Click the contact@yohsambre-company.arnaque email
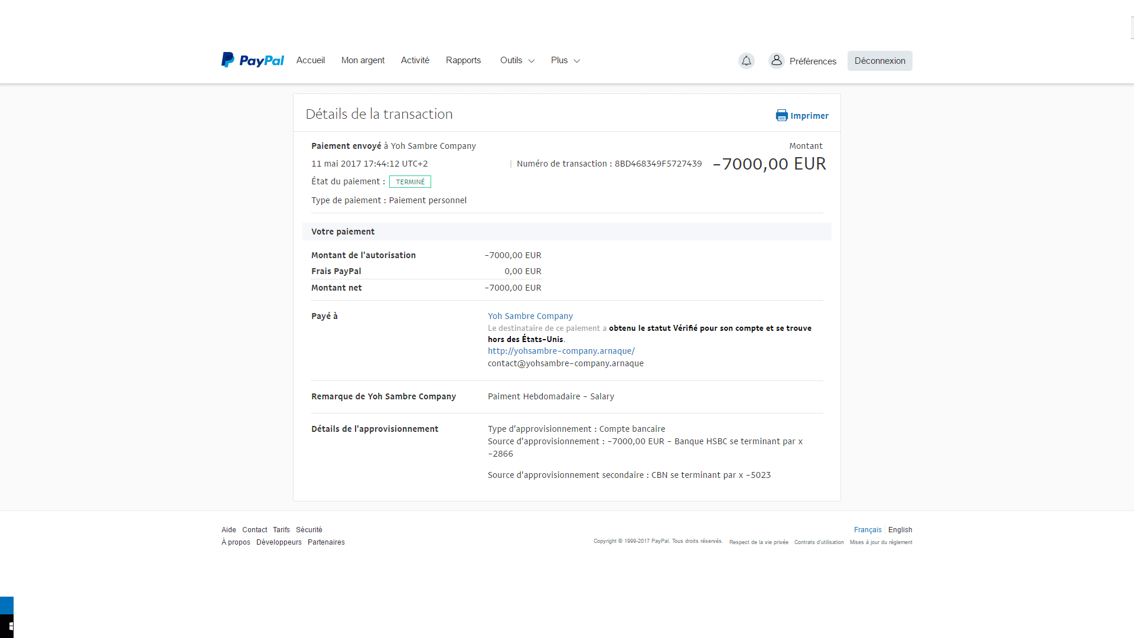Image resolution: width=1134 pixels, height=638 pixels. tap(566, 363)
